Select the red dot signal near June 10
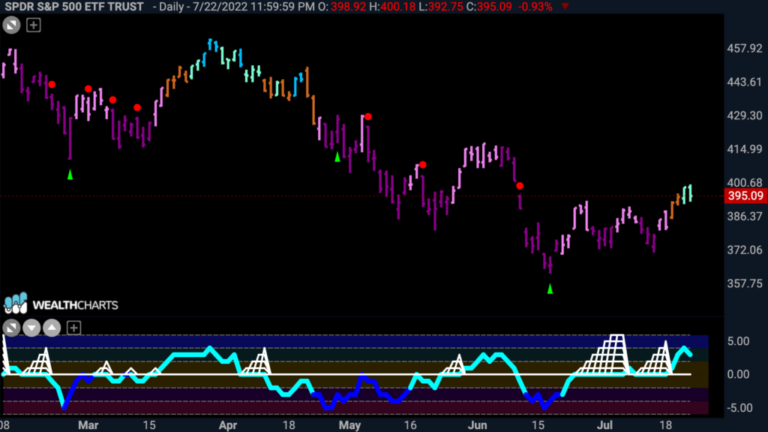This screenshot has width=768, height=432. 520,186
